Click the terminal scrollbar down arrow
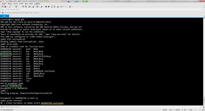 coord(204,104)
